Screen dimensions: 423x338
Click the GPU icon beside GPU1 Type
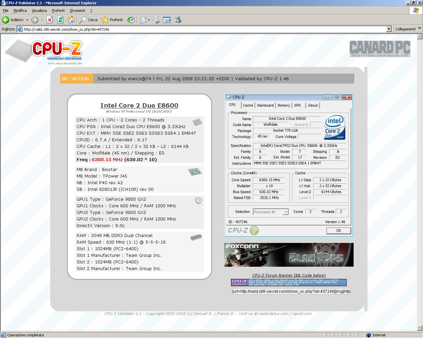tap(198, 200)
